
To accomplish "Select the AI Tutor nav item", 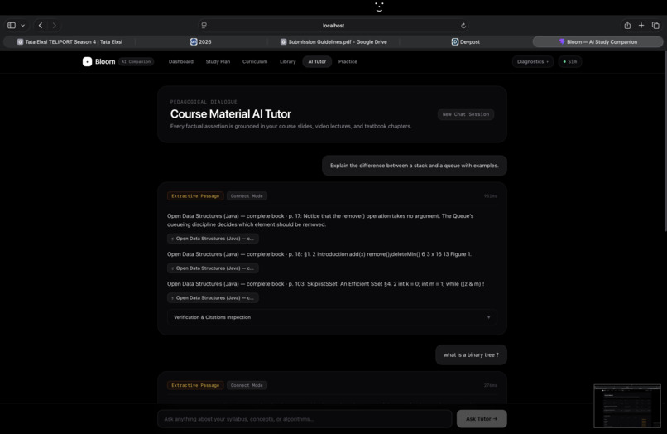I will click(317, 62).
